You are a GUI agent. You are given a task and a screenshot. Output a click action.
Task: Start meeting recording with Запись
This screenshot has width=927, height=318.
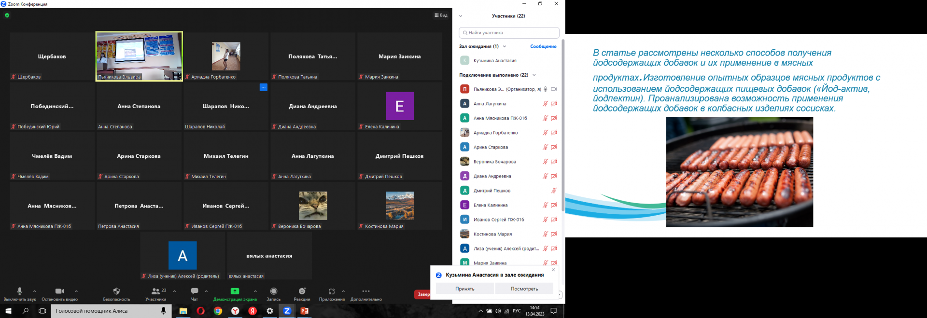click(274, 293)
